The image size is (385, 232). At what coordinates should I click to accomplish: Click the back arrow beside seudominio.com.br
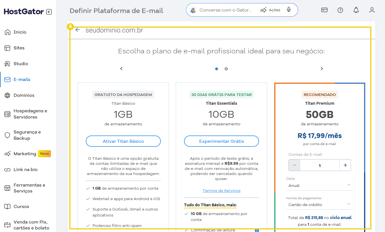[x=78, y=30]
